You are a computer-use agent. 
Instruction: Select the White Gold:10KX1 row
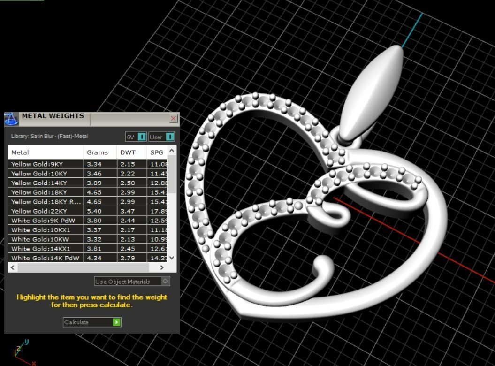pos(87,230)
